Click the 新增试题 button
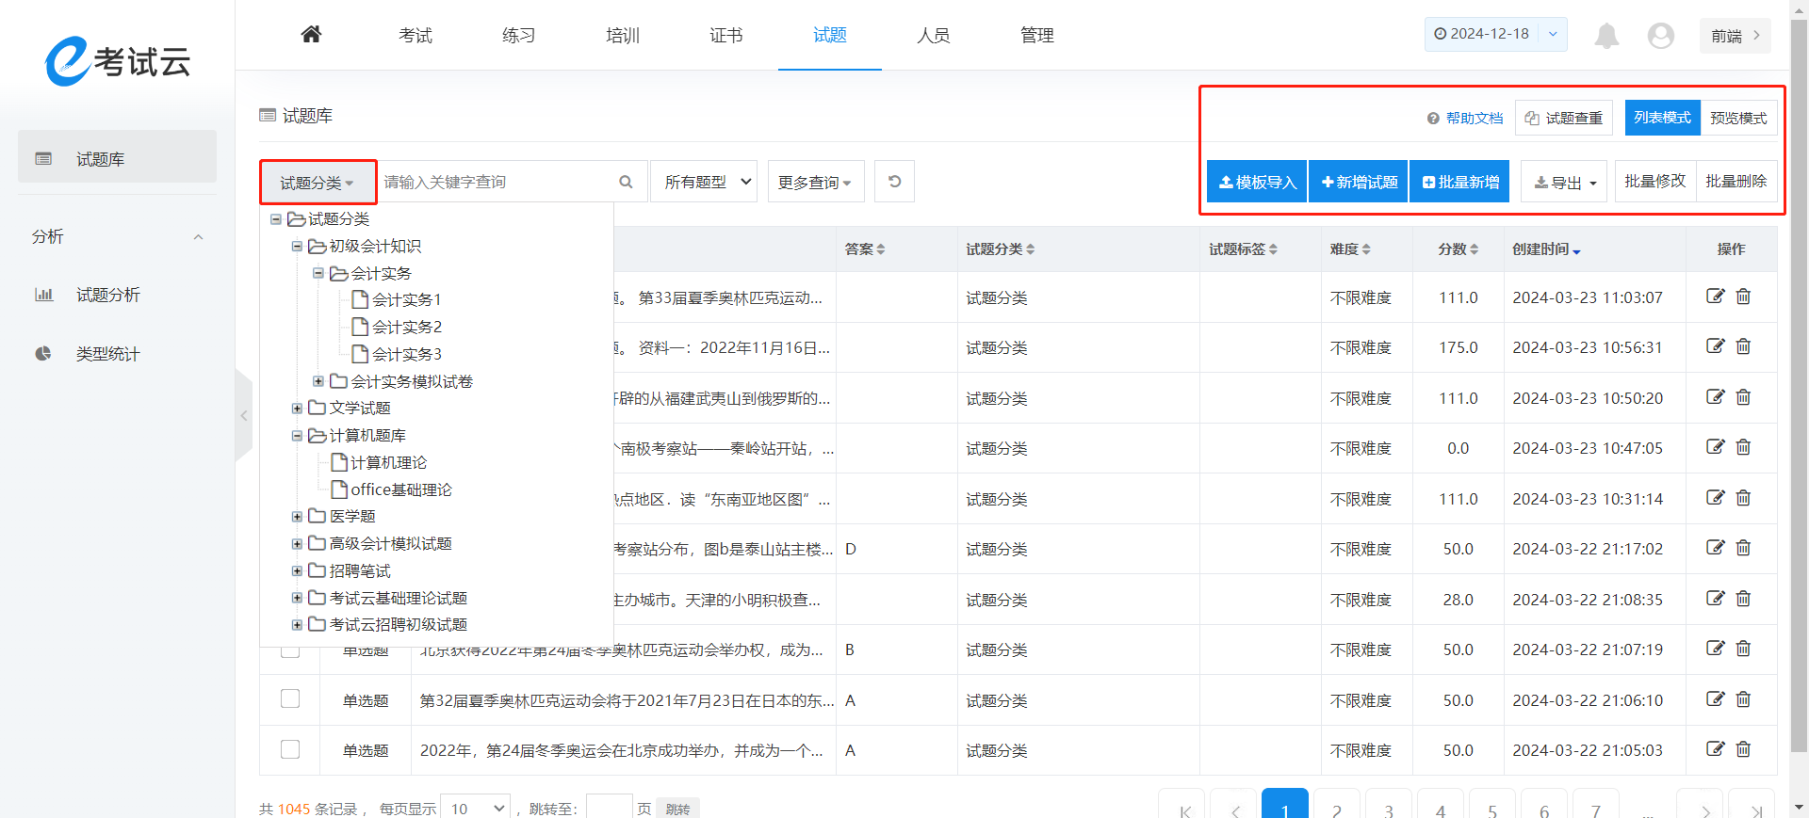This screenshot has height=818, width=1809. [x=1359, y=182]
